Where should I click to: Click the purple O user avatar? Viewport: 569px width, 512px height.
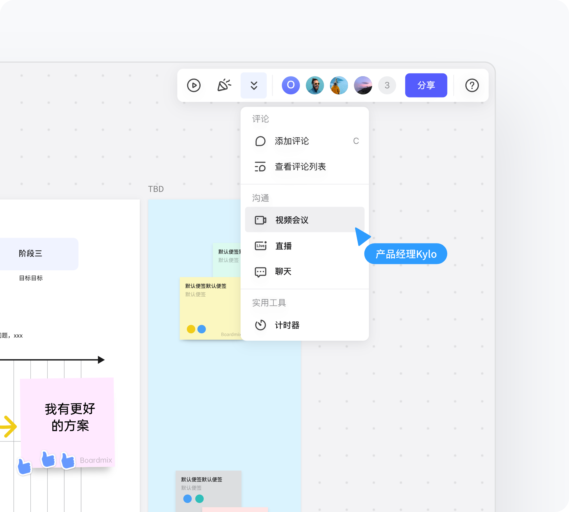click(x=291, y=85)
